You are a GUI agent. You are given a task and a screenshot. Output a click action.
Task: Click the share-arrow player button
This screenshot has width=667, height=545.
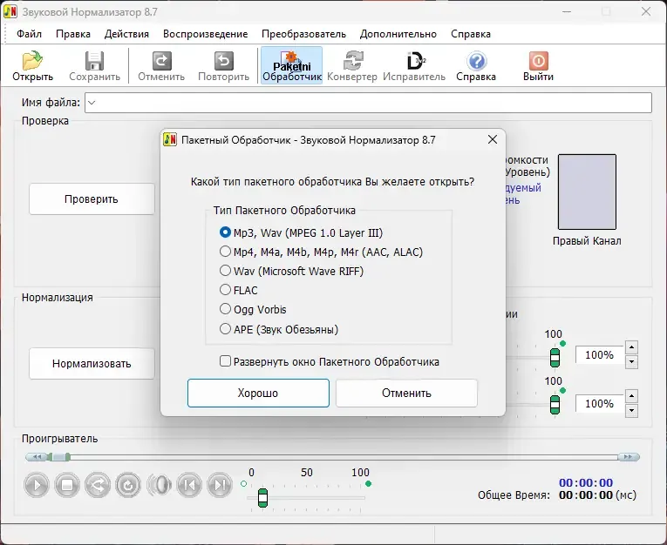(x=98, y=485)
